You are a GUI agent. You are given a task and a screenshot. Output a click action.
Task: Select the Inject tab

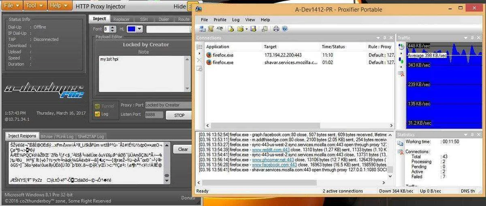[99, 19]
